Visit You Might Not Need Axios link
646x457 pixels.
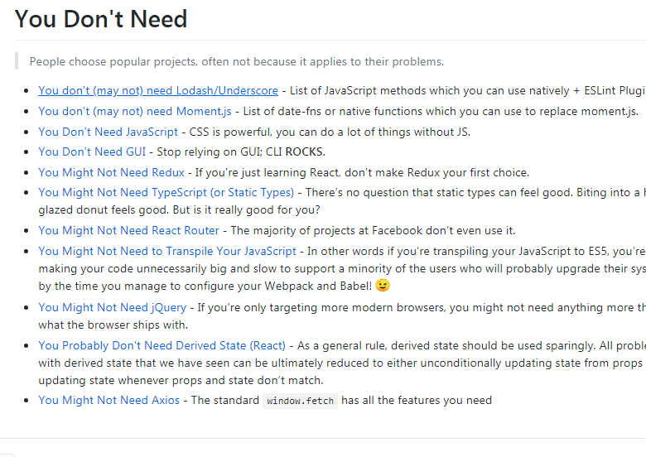pyautogui.click(x=108, y=400)
